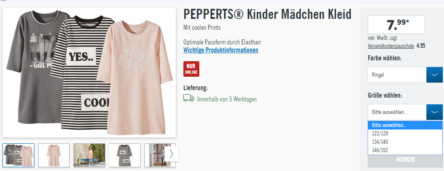Pick size 146/152 from dropdown list
444x171 pixels.
(405, 150)
